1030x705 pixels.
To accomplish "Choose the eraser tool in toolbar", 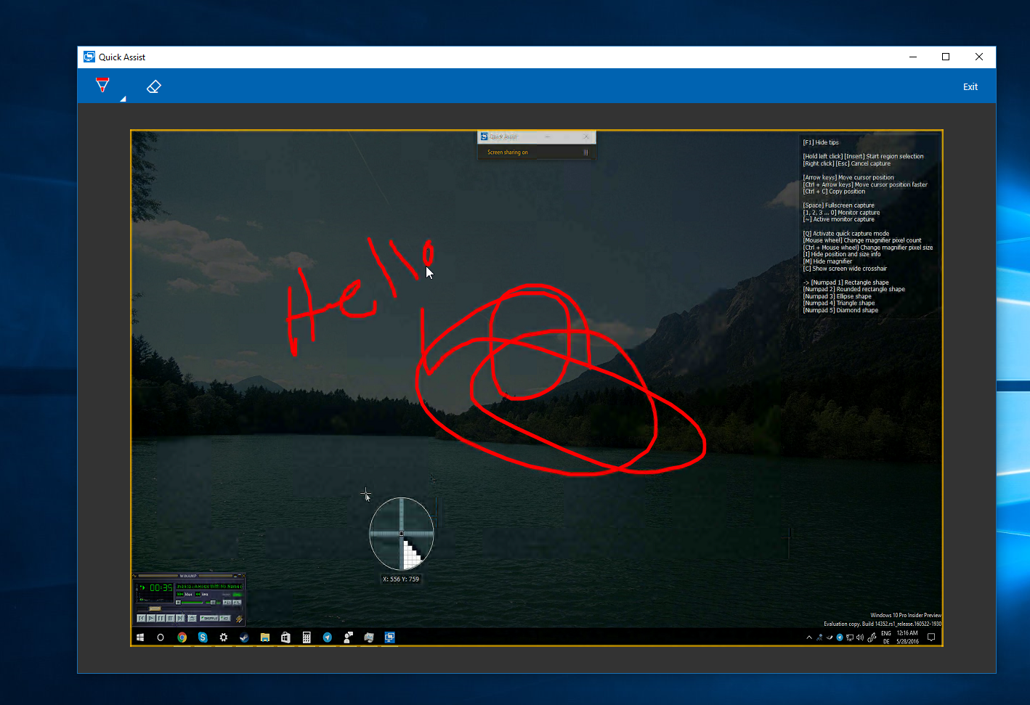I will click(x=153, y=86).
